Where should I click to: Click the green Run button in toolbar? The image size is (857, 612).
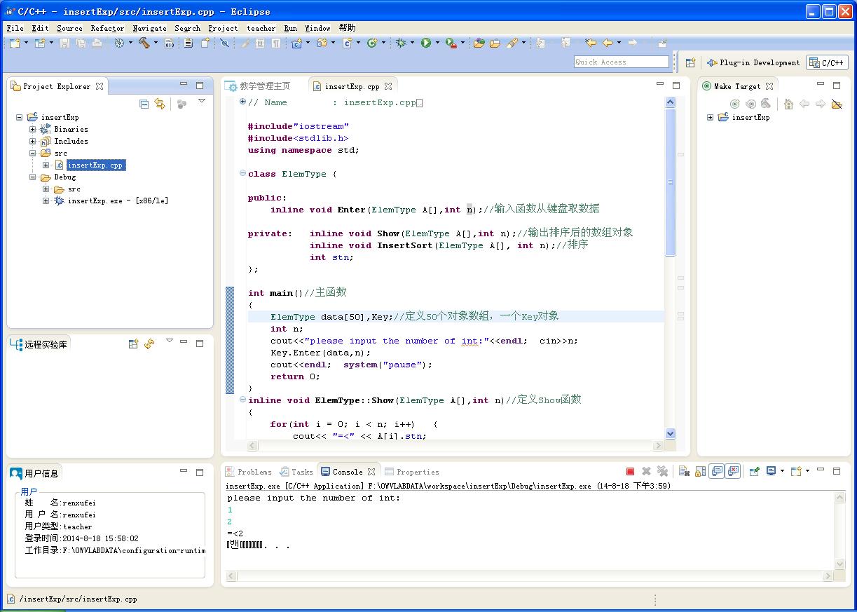click(x=425, y=43)
